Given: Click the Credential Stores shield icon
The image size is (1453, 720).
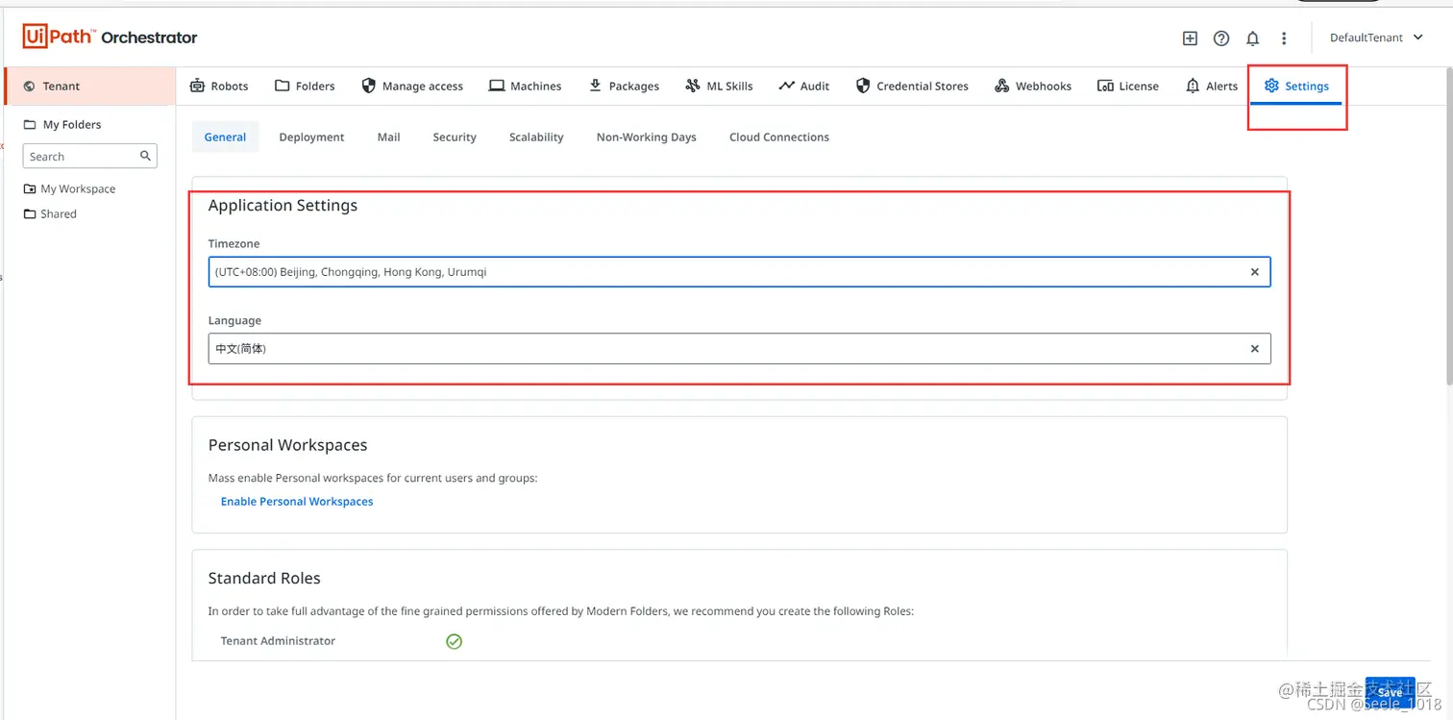Looking at the screenshot, I should pyautogui.click(x=863, y=86).
